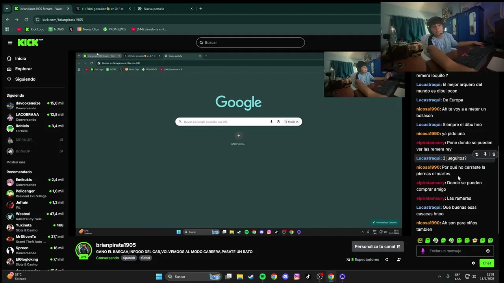Open Spotify from the taskbar
This screenshot has width=504, height=283.
point(263,277)
